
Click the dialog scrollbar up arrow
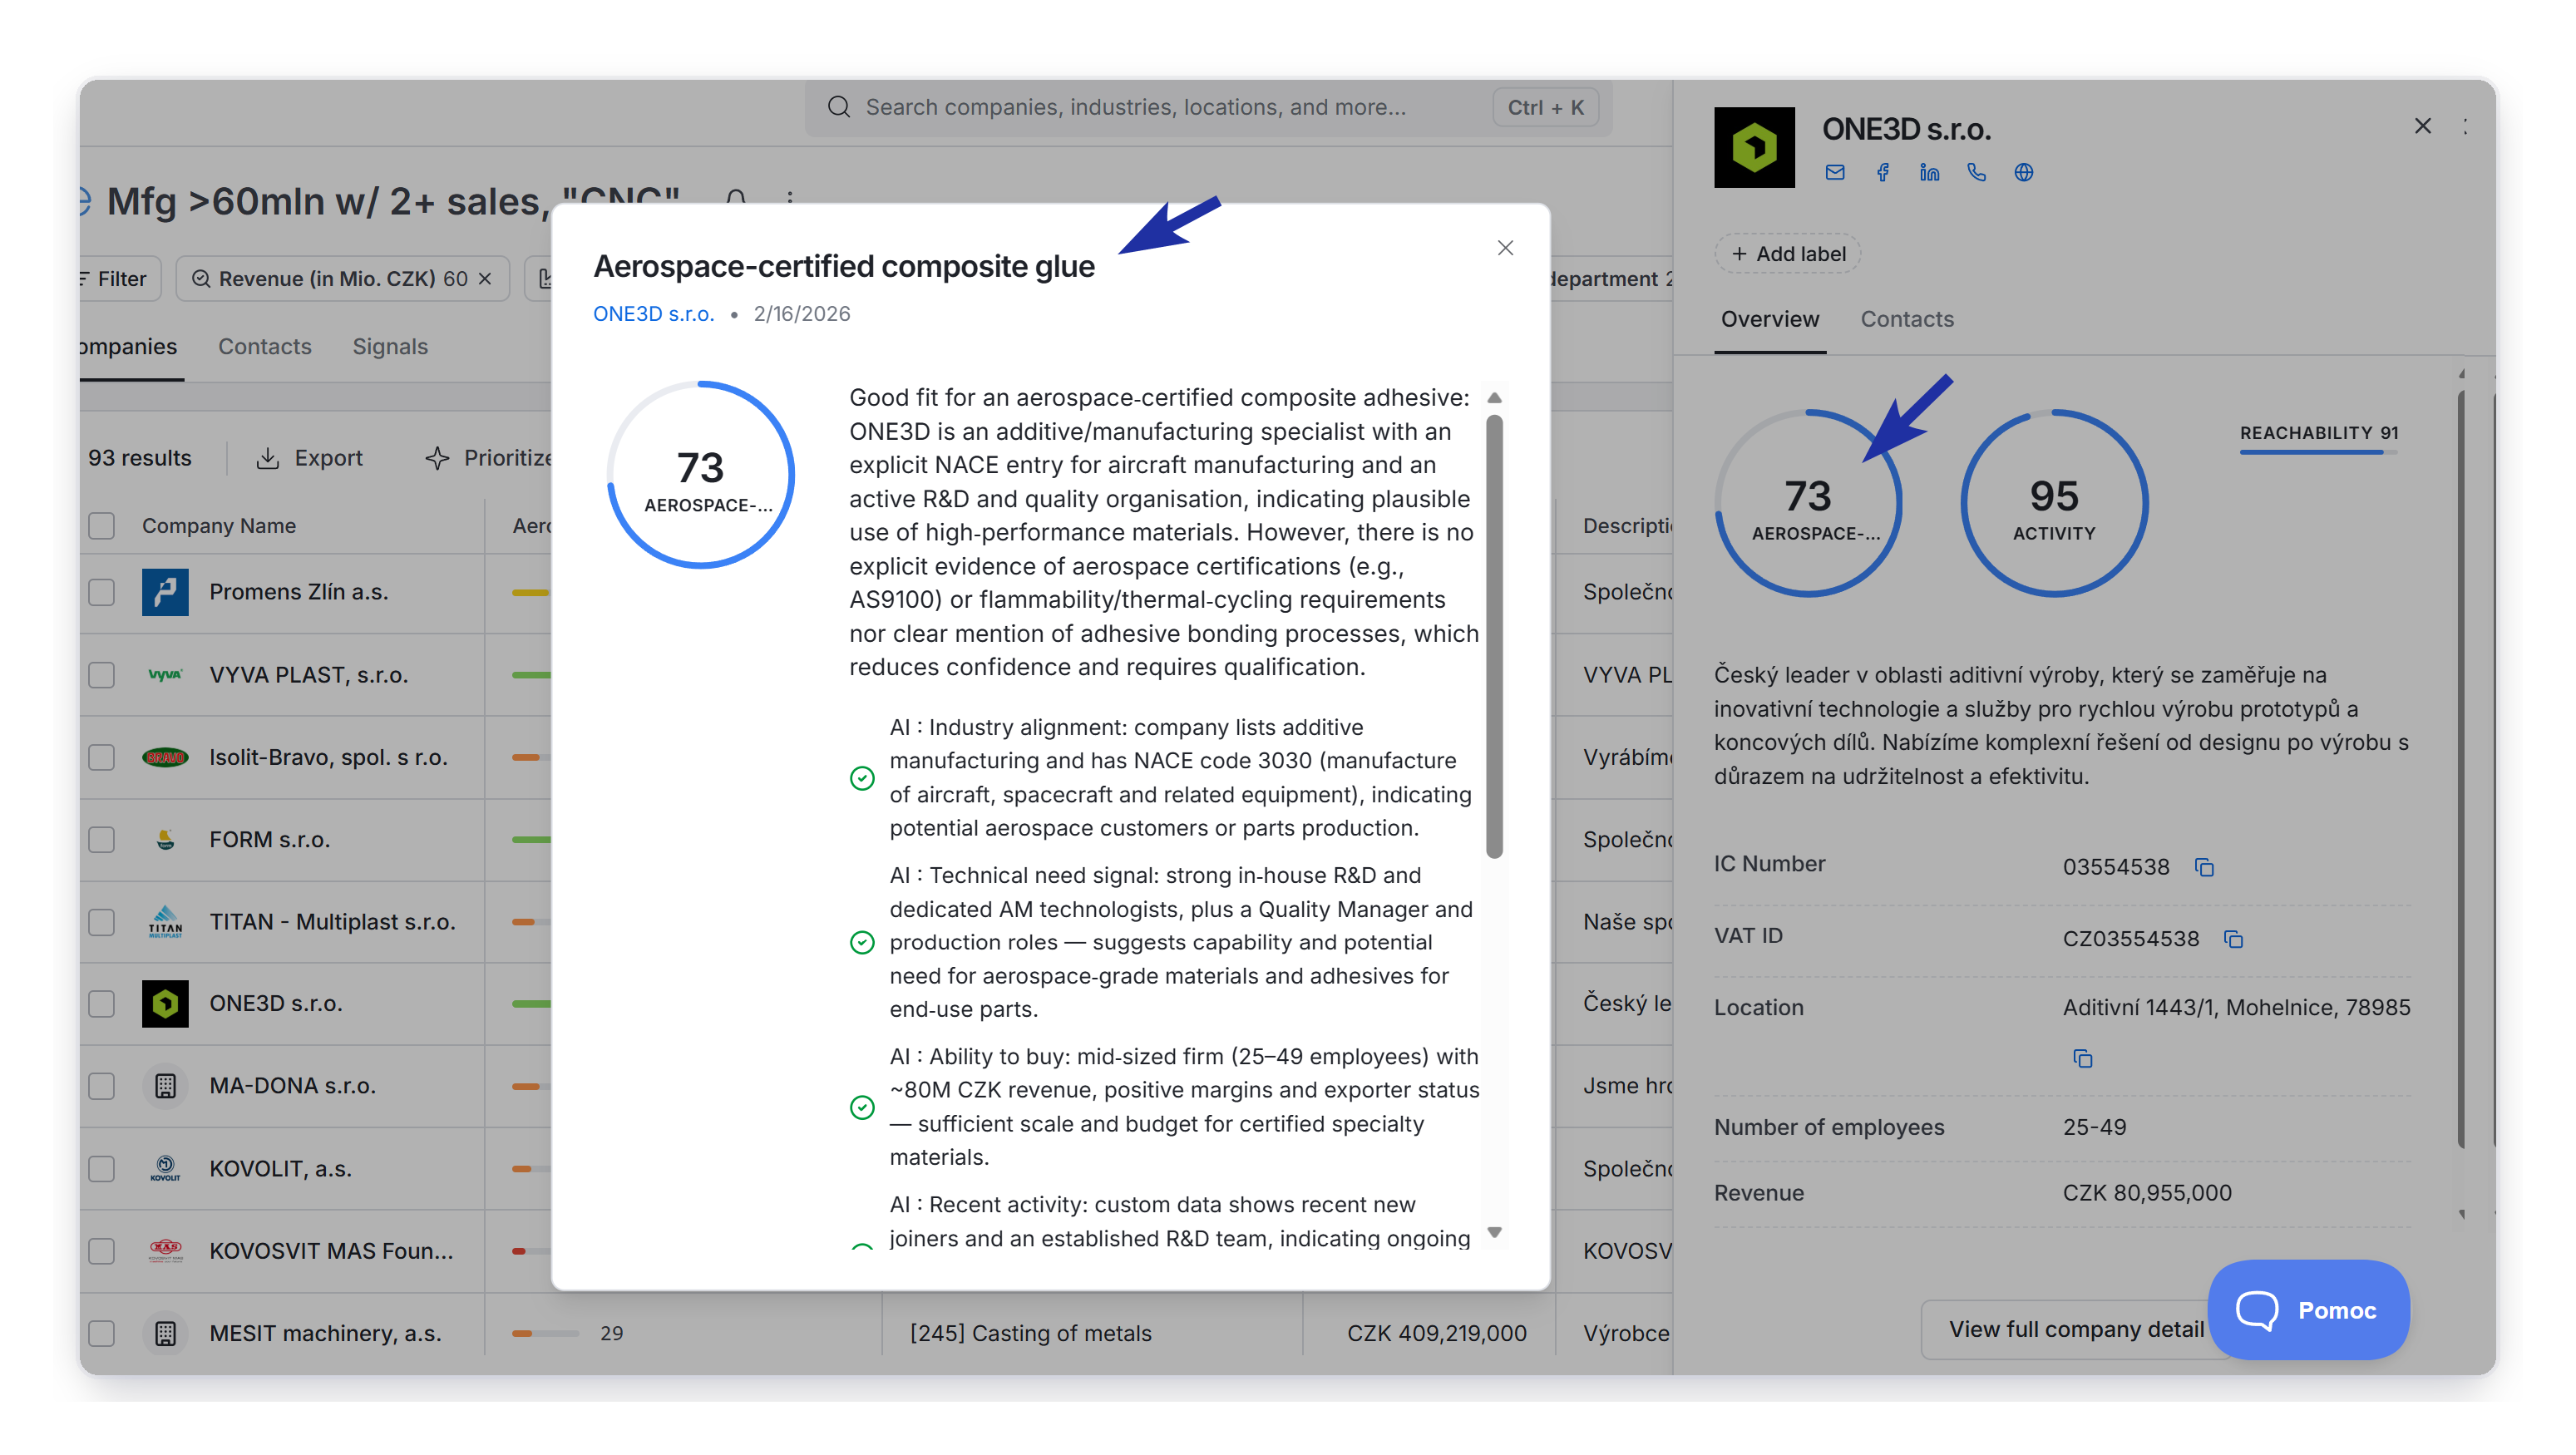pos(1495,398)
